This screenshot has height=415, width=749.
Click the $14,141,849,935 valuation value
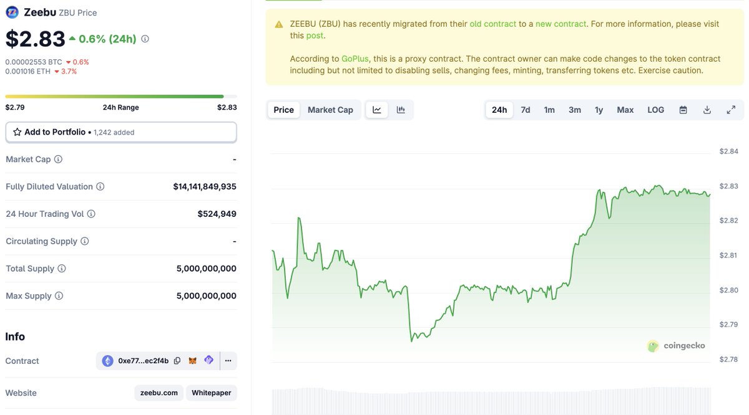205,186
